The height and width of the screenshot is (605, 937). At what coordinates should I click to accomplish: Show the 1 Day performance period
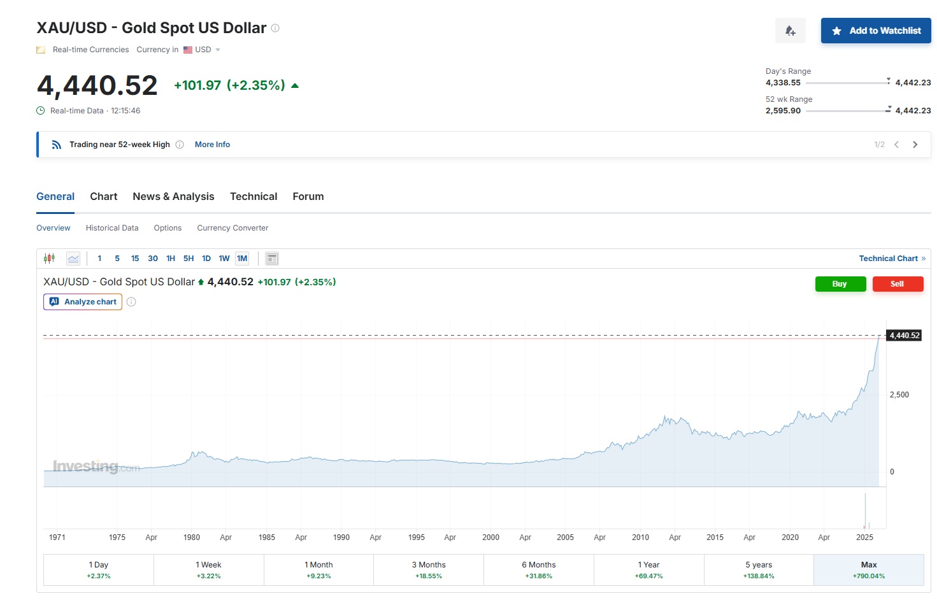tap(99, 570)
